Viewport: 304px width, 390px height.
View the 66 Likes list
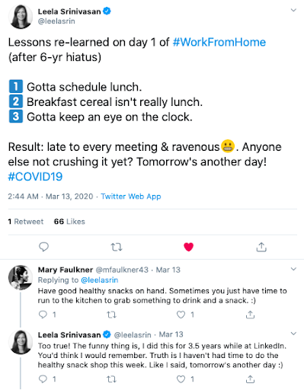[69, 222]
